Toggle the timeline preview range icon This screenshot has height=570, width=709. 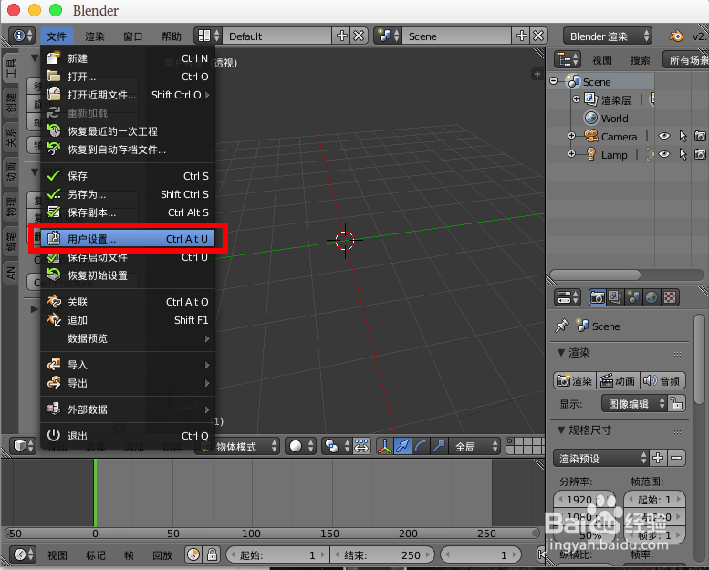[x=194, y=554]
